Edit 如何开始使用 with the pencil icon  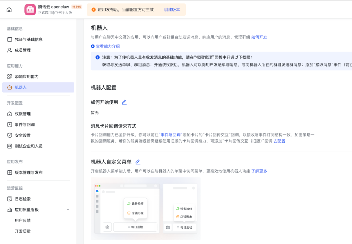point(124,102)
